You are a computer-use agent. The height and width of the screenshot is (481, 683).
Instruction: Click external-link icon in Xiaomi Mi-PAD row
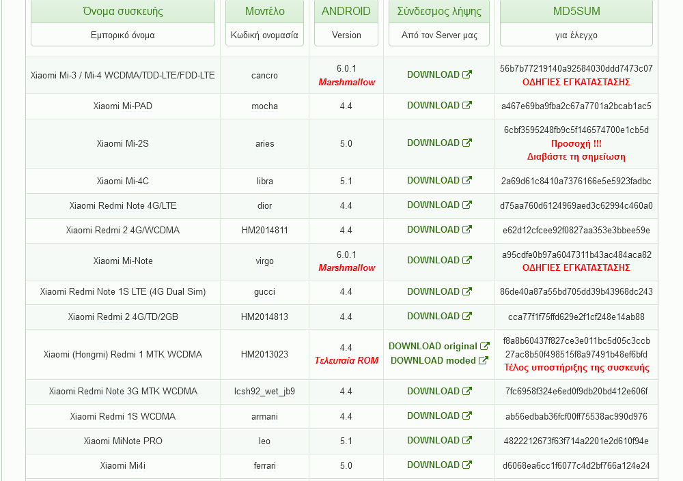[467, 106]
